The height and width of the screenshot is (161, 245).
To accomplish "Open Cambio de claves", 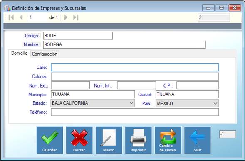I will point(168,140).
